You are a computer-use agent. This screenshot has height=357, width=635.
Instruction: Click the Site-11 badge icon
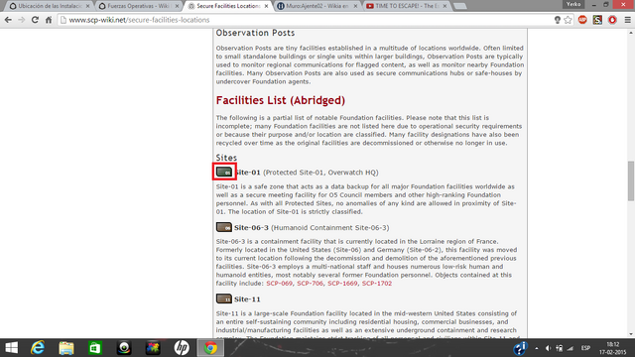point(224,298)
